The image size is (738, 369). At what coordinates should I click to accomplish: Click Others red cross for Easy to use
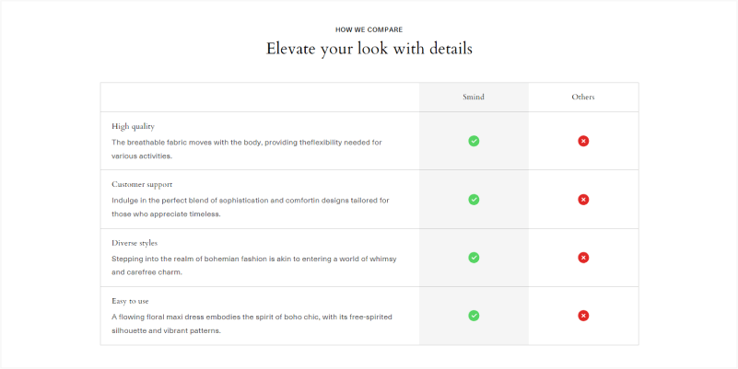tap(583, 316)
